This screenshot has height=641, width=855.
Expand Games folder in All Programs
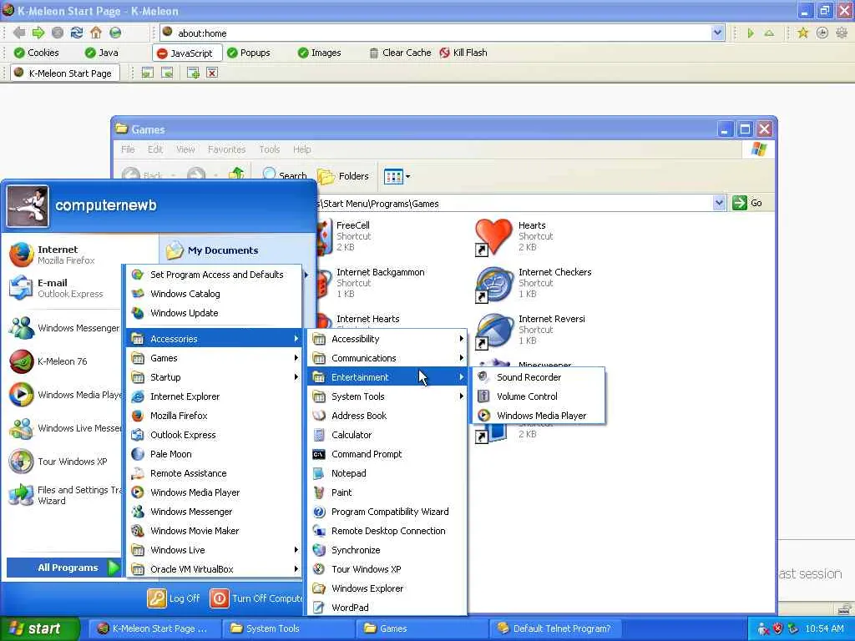pos(214,357)
